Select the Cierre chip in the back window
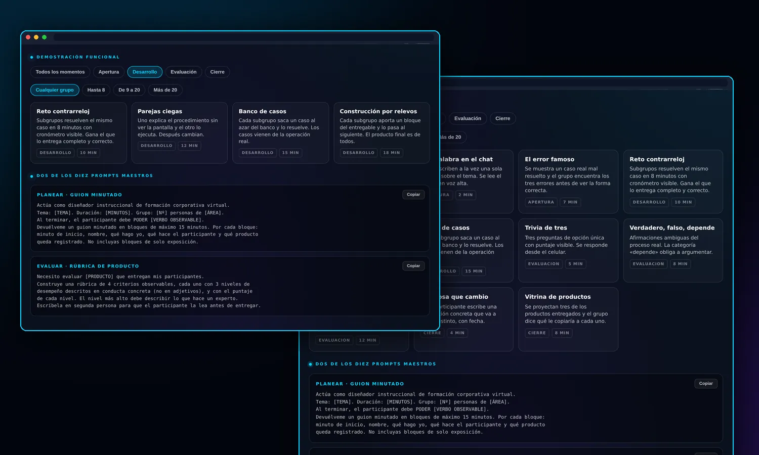759x455 pixels. click(x=503, y=118)
